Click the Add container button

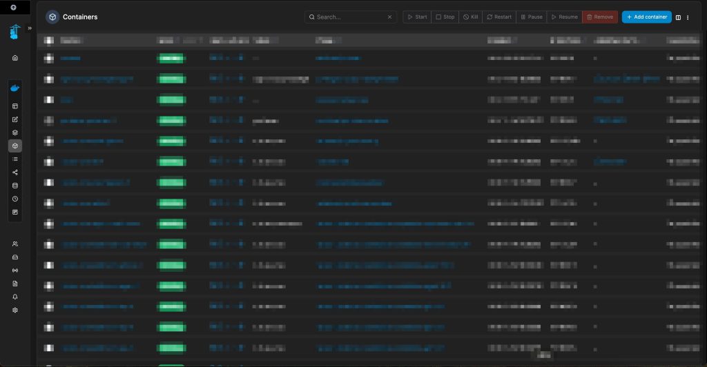[646, 17]
